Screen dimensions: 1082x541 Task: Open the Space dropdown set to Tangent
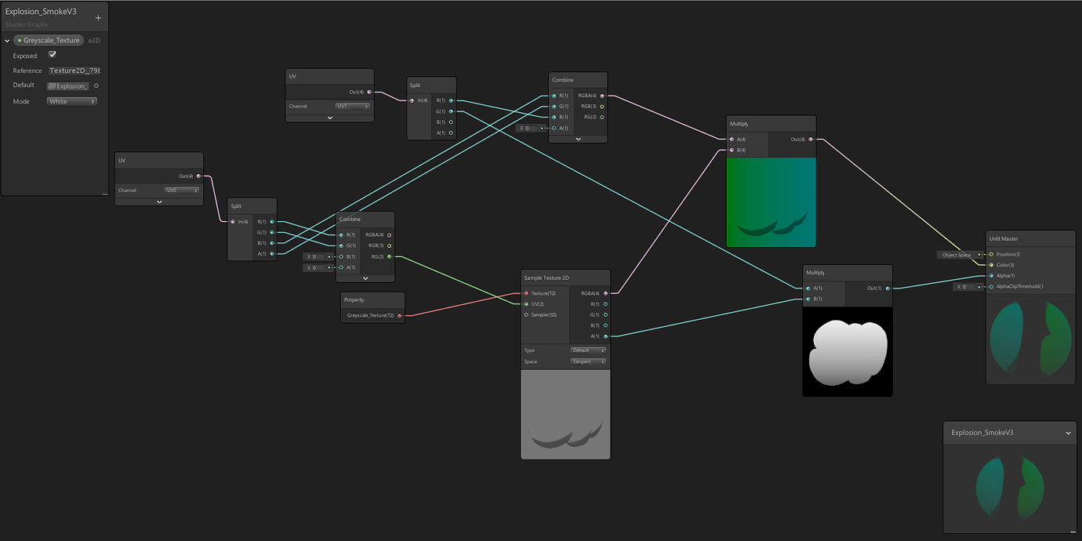(x=588, y=361)
